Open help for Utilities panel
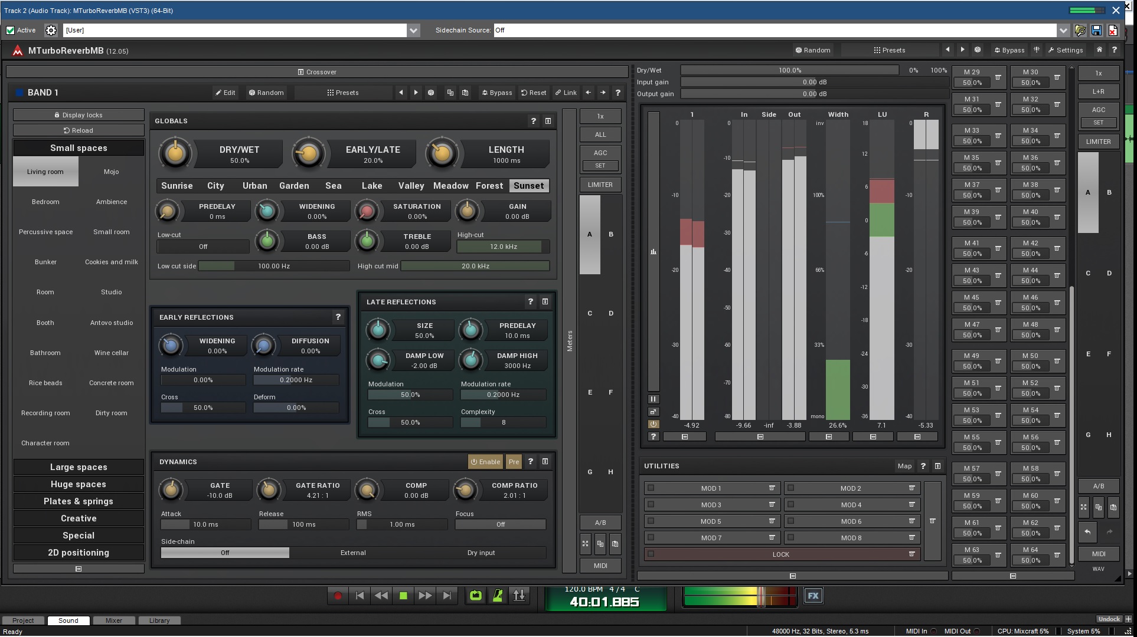Image resolution: width=1137 pixels, height=637 pixels. pyautogui.click(x=923, y=466)
